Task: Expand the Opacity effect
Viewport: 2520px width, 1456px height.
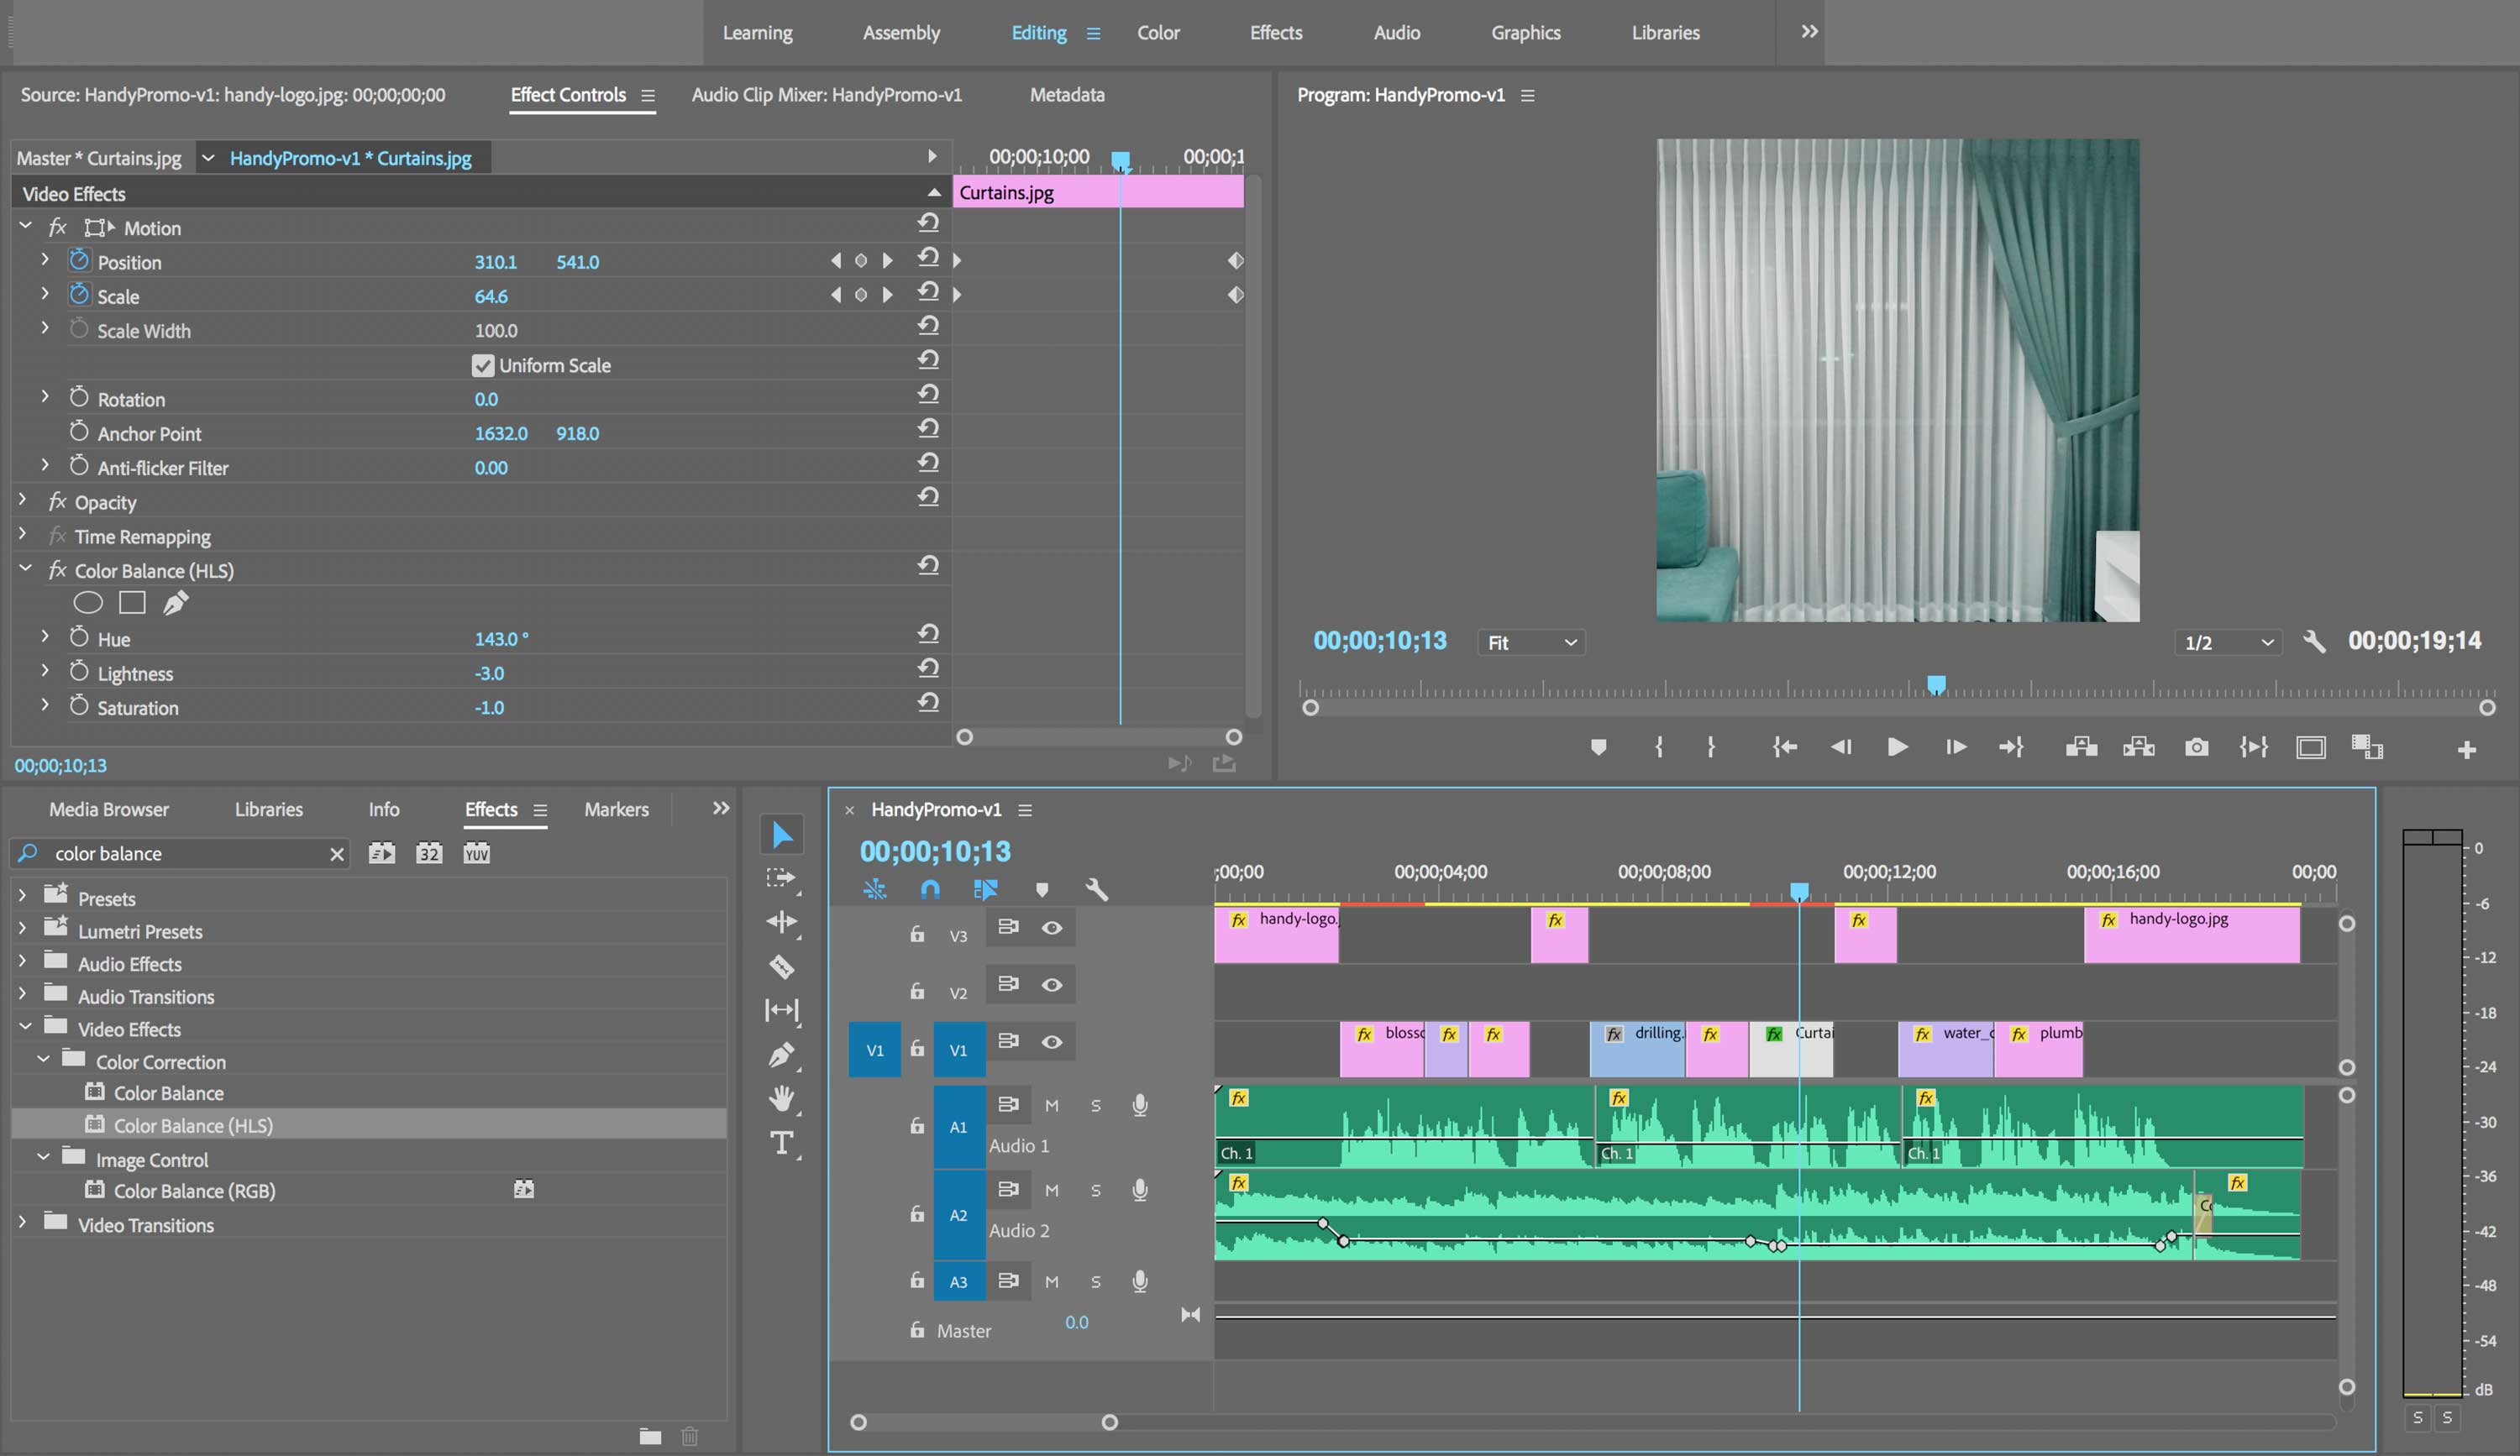Action: (x=24, y=501)
